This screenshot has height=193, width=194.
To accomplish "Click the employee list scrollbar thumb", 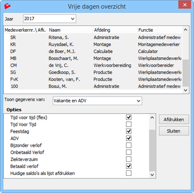I will click(x=185, y=73).
